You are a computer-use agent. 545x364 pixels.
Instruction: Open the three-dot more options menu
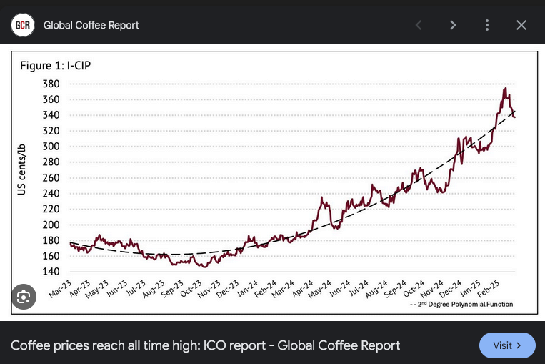487,25
